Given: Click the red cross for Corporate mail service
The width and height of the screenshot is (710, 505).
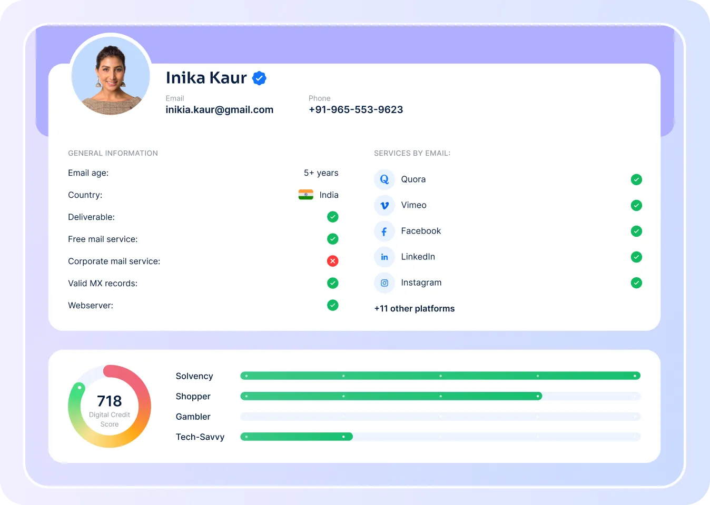Looking at the screenshot, I should click(332, 261).
